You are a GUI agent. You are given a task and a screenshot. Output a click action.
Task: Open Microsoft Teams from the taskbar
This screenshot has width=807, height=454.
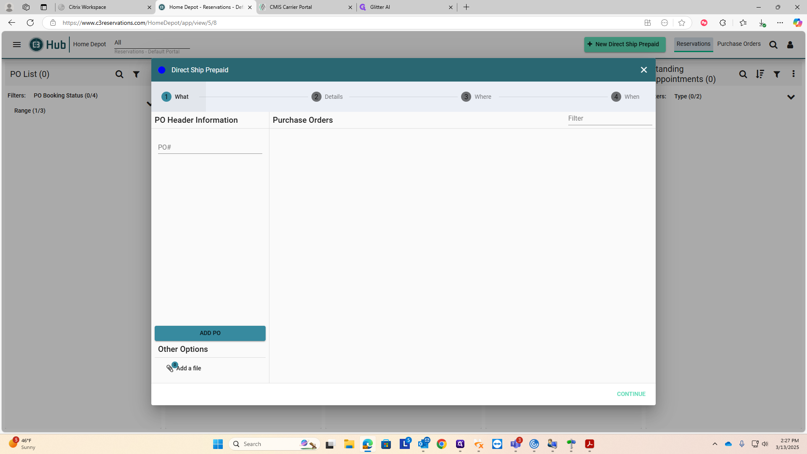(x=516, y=444)
